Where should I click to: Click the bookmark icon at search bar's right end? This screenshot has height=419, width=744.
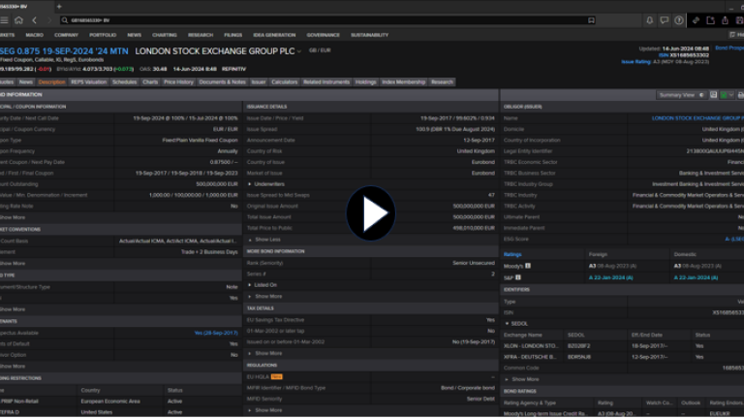coord(591,19)
